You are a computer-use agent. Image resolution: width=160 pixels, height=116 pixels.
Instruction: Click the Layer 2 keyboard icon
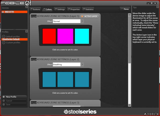point(34,59)
